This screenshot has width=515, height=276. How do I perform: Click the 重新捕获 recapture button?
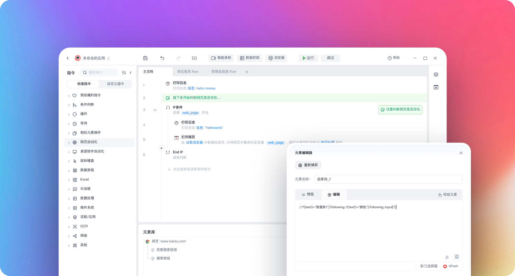308,165
